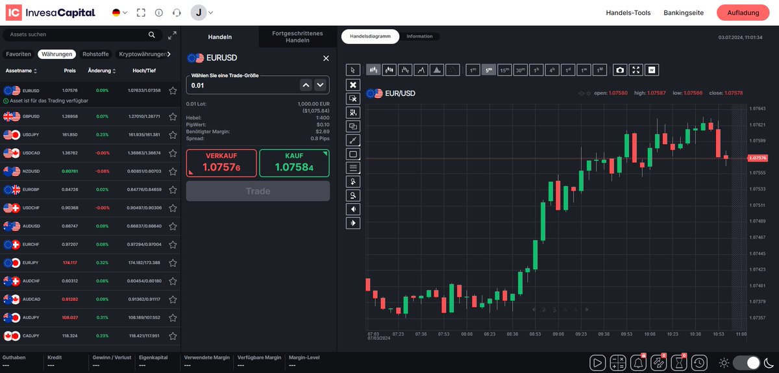The image size is (779, 373).
Task: Click the green KAUF buy button
Action: click(294, 163)
